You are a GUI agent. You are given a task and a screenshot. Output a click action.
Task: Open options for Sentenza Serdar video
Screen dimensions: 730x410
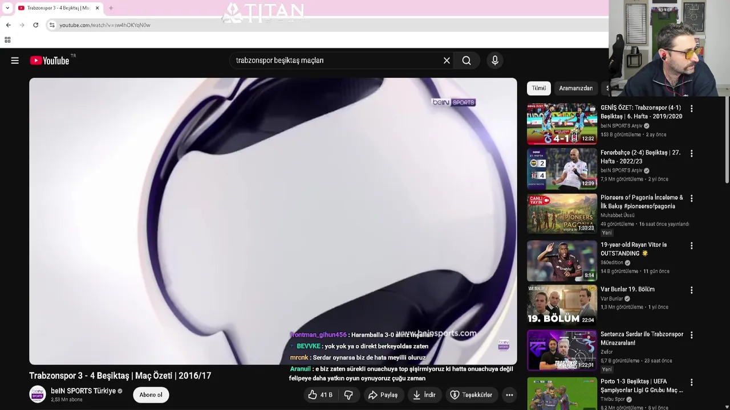tap(692, 335)
